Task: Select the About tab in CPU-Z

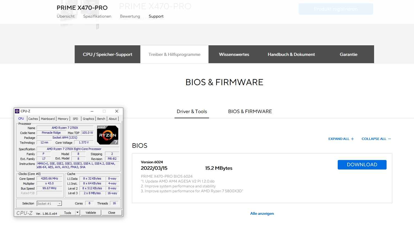Action: [x=113, y=119]
